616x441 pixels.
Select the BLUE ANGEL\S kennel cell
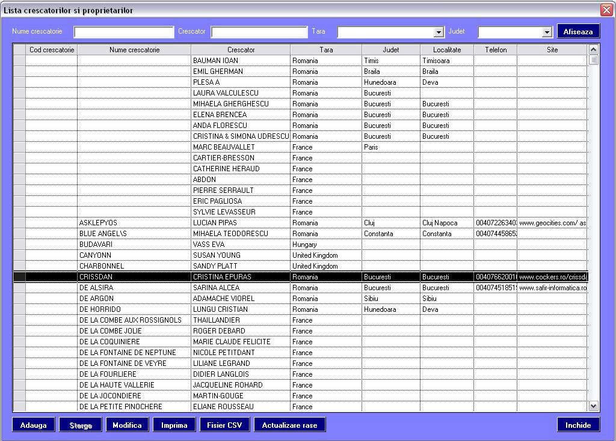[134, 234]
